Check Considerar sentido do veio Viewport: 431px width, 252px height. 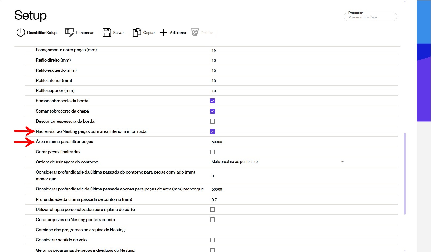tap(212, 240)
